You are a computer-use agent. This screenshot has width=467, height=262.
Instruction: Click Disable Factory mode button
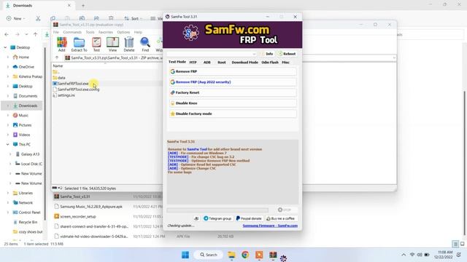pos(233,114)
